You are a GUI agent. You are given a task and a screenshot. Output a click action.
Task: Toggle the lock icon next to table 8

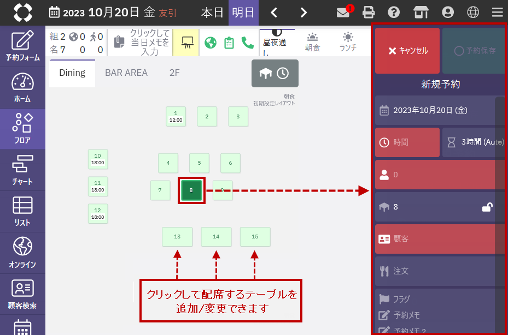click(x=487, y=207)
